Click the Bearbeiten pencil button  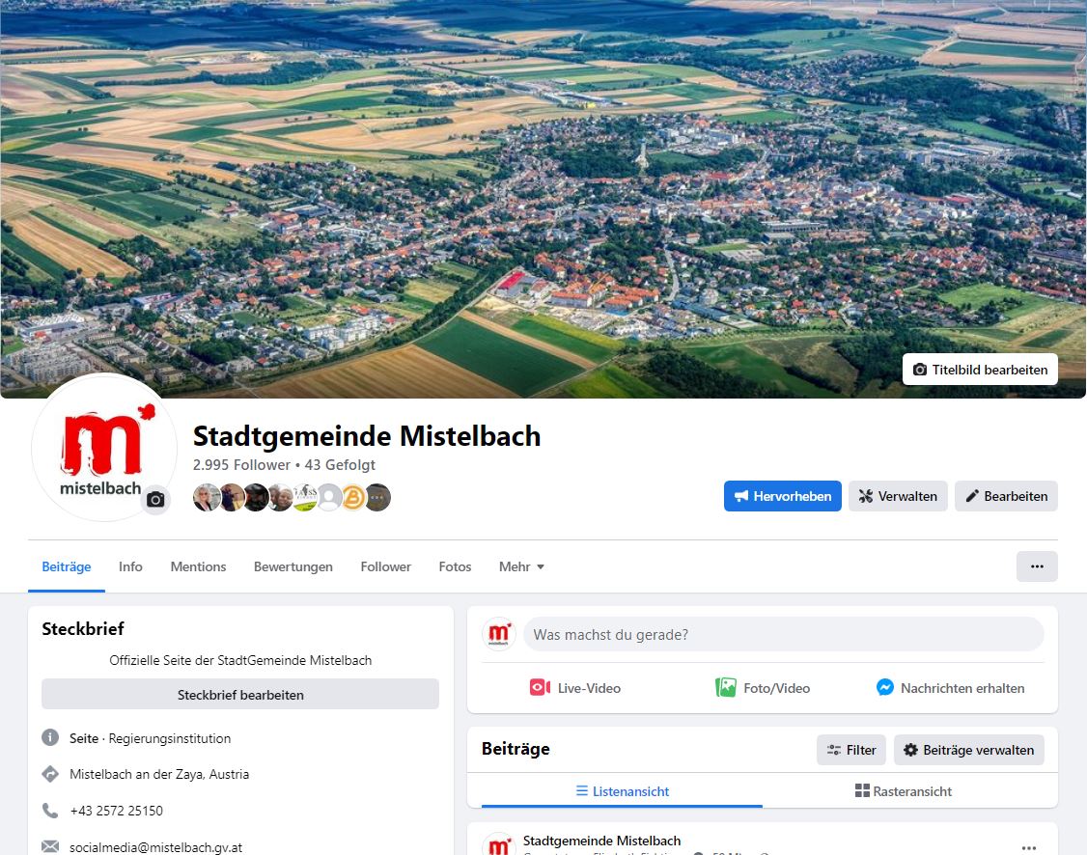click(x=1006, y=496)
